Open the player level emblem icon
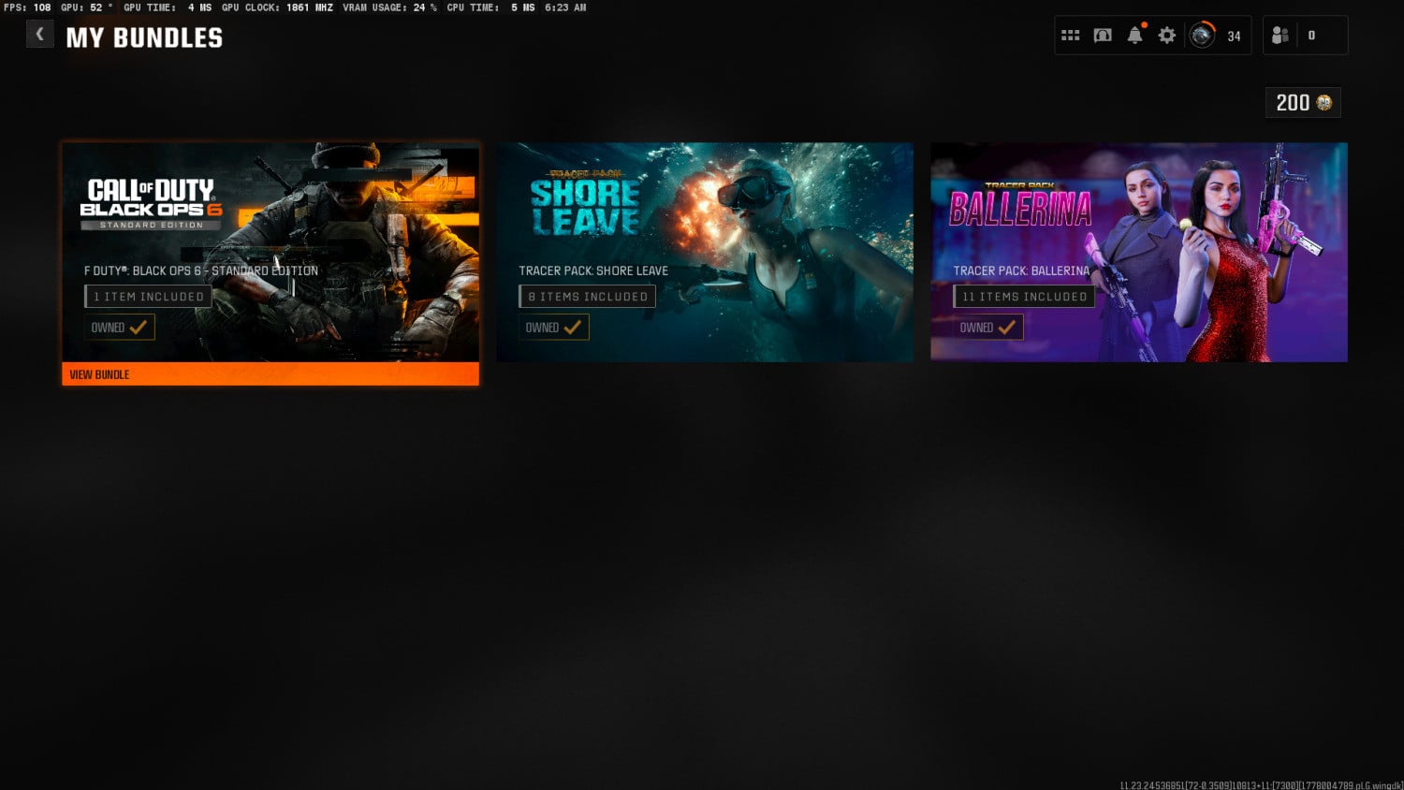The height and width of the screenshot is (790, 1404). click(x=1202, y=36)
